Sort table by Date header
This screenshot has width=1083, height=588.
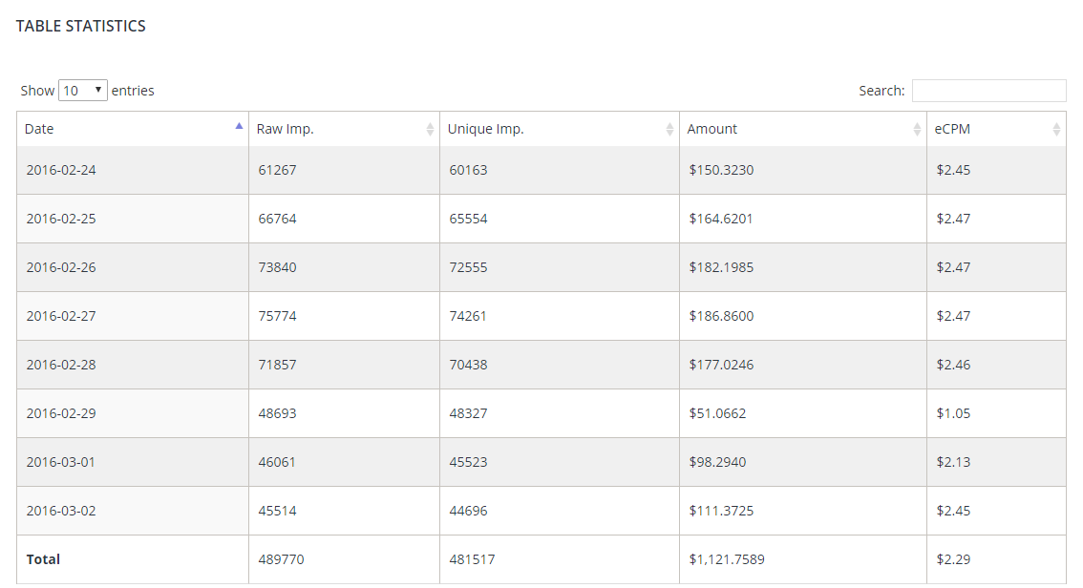click(39, 129)
